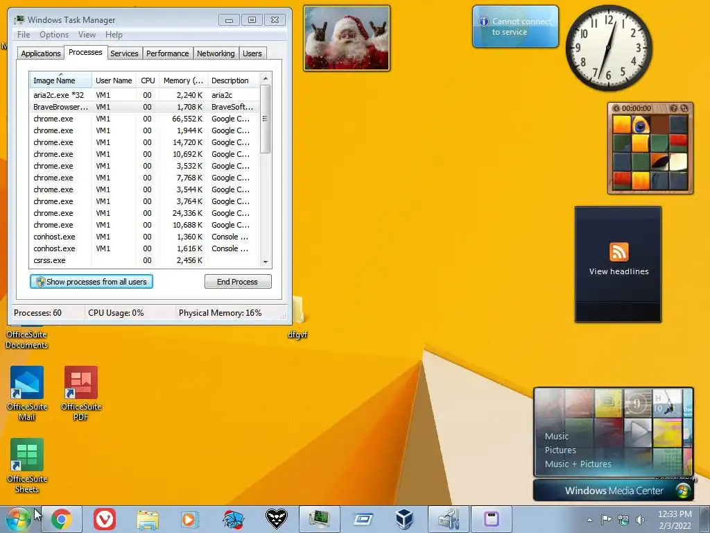Open the Start menu orb
Viewport: 710px width, 533px height.
[17, 519]
